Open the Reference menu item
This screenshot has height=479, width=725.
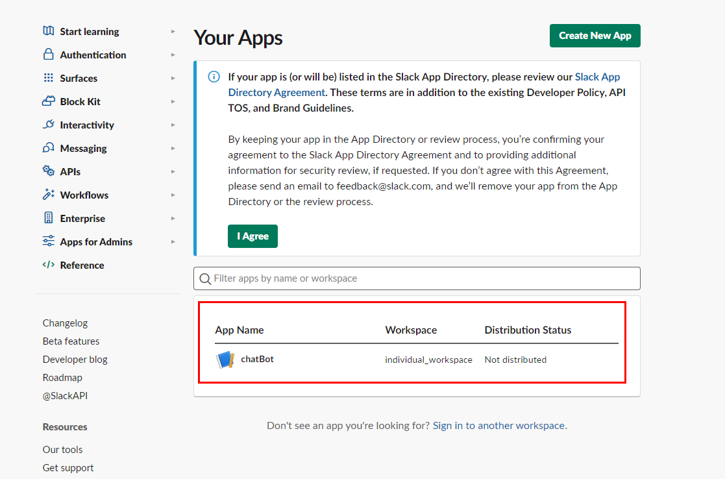[82, 265]
